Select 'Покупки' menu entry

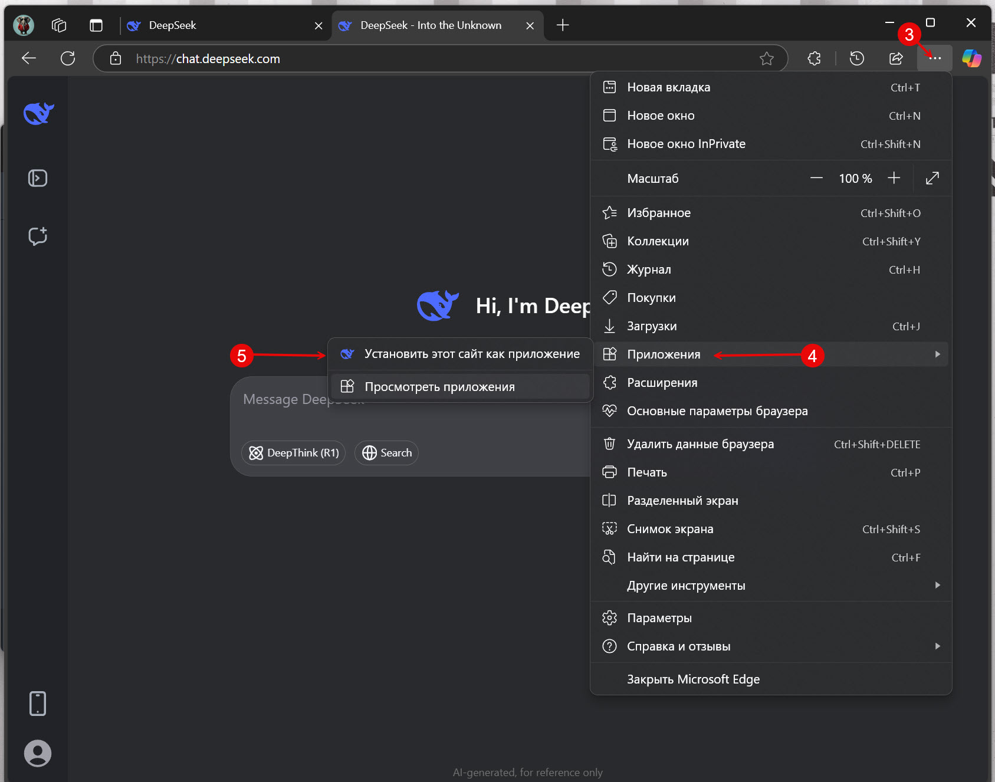click(771, 298)
